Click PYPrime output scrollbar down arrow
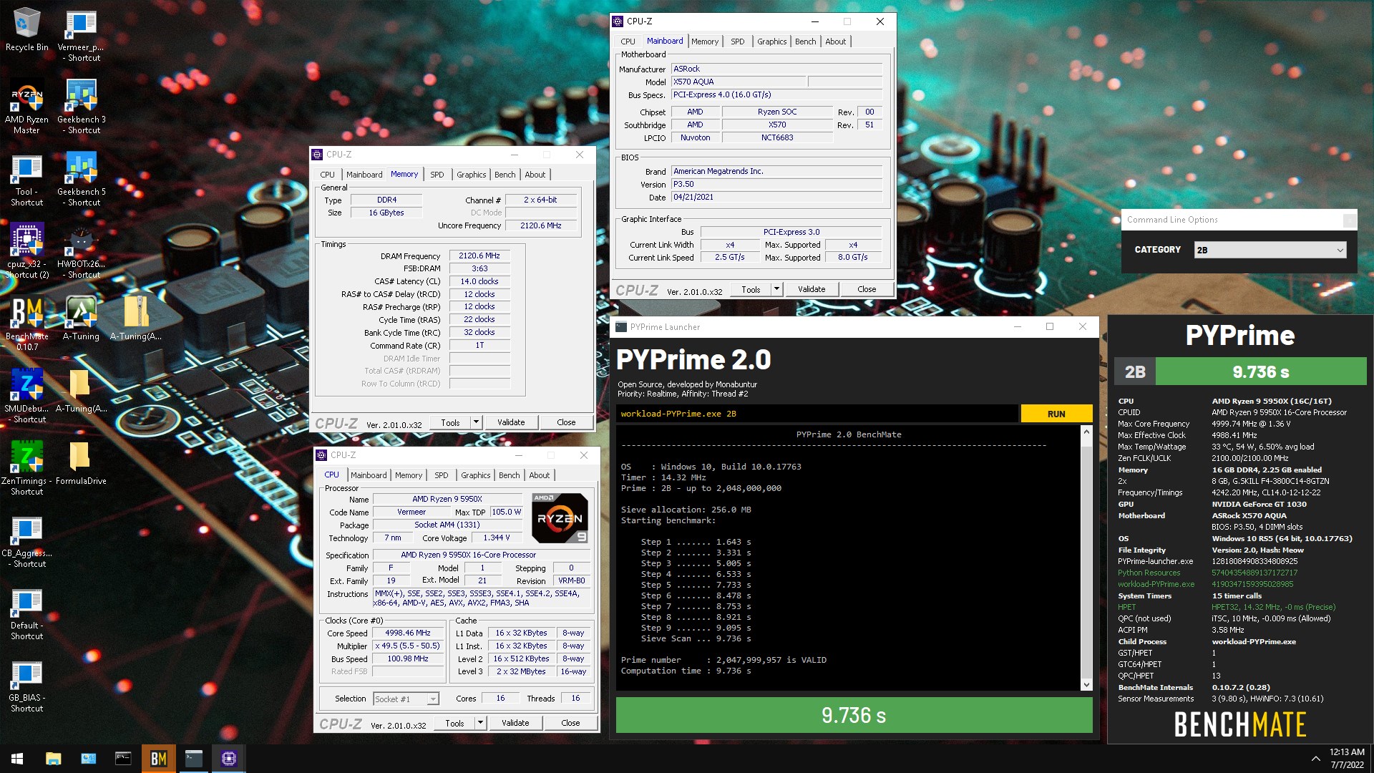Screen dimensions: 1374x773 click(1086, 684)
